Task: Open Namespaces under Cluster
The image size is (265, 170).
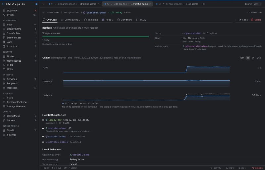Action: (x=20, y=61)
